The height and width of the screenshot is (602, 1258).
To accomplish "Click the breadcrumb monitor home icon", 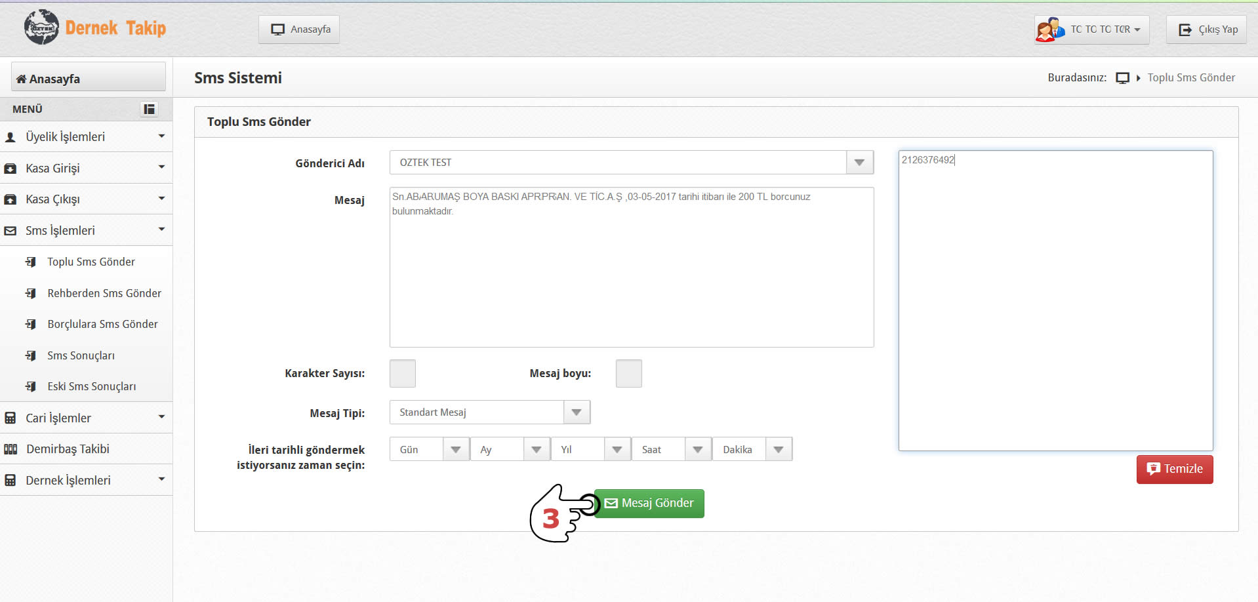I will (x=1122, y=78).
